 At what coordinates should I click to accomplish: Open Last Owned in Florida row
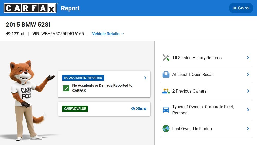[x=206, y=129]
